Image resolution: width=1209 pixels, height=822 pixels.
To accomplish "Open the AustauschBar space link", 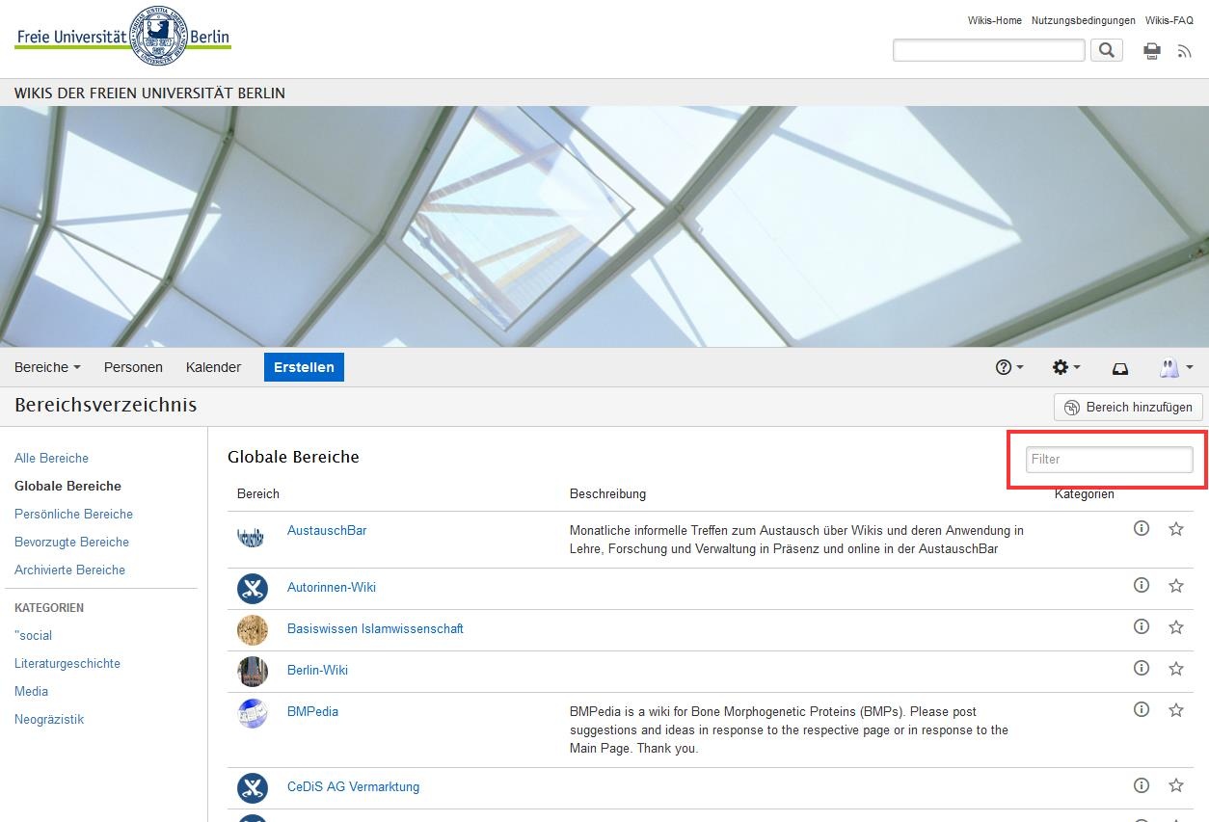I will pyautogui.click(x=327, y=530).
